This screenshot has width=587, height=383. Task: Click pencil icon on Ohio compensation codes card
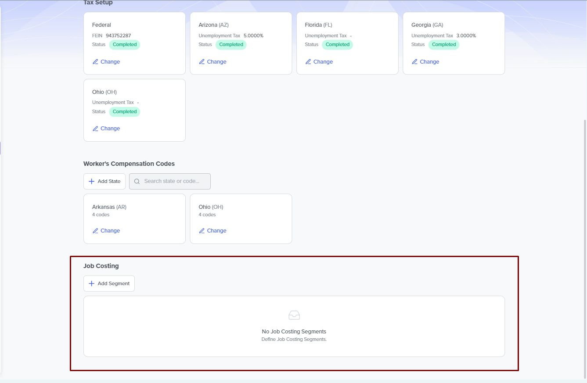tap(202, 231)
